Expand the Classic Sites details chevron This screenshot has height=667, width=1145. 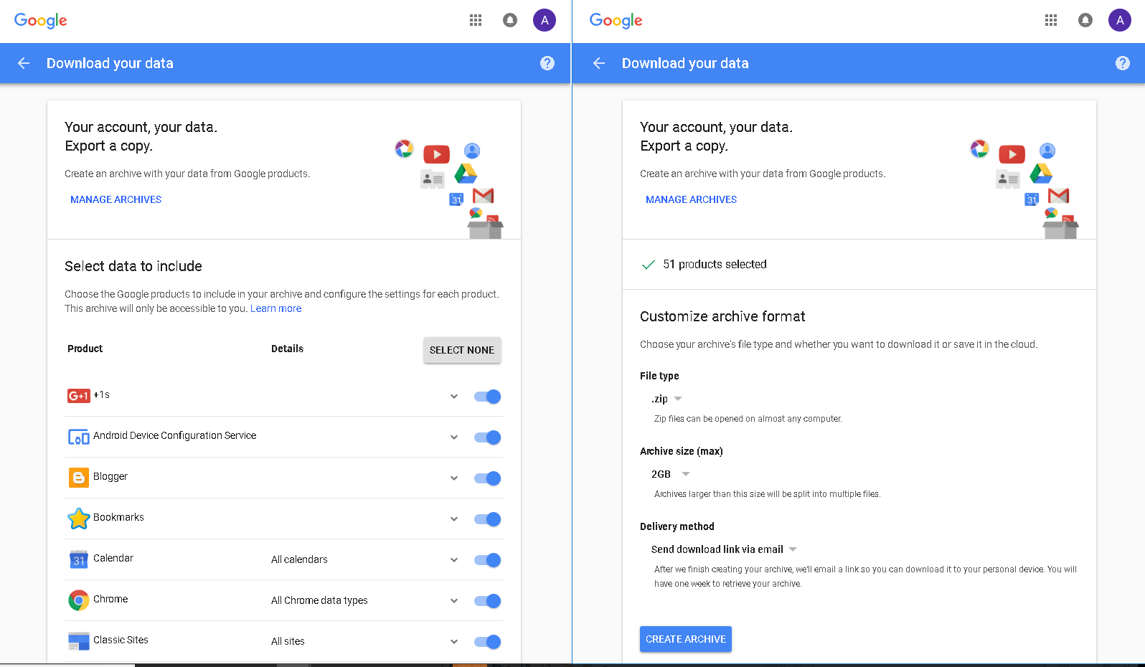[454, 642]
